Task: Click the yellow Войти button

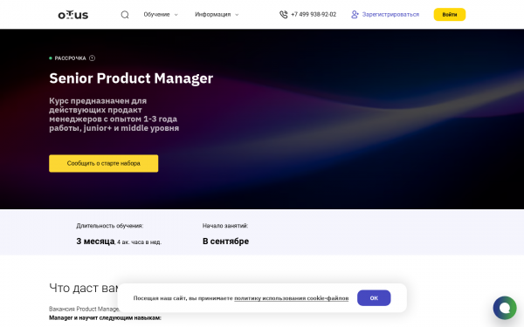Action: click(x=450, y=15)
